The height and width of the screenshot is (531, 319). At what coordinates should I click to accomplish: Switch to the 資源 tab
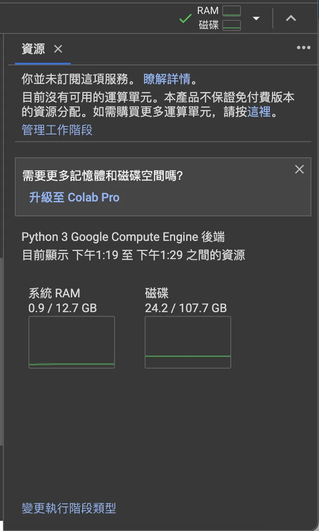[x=32, y=49]
